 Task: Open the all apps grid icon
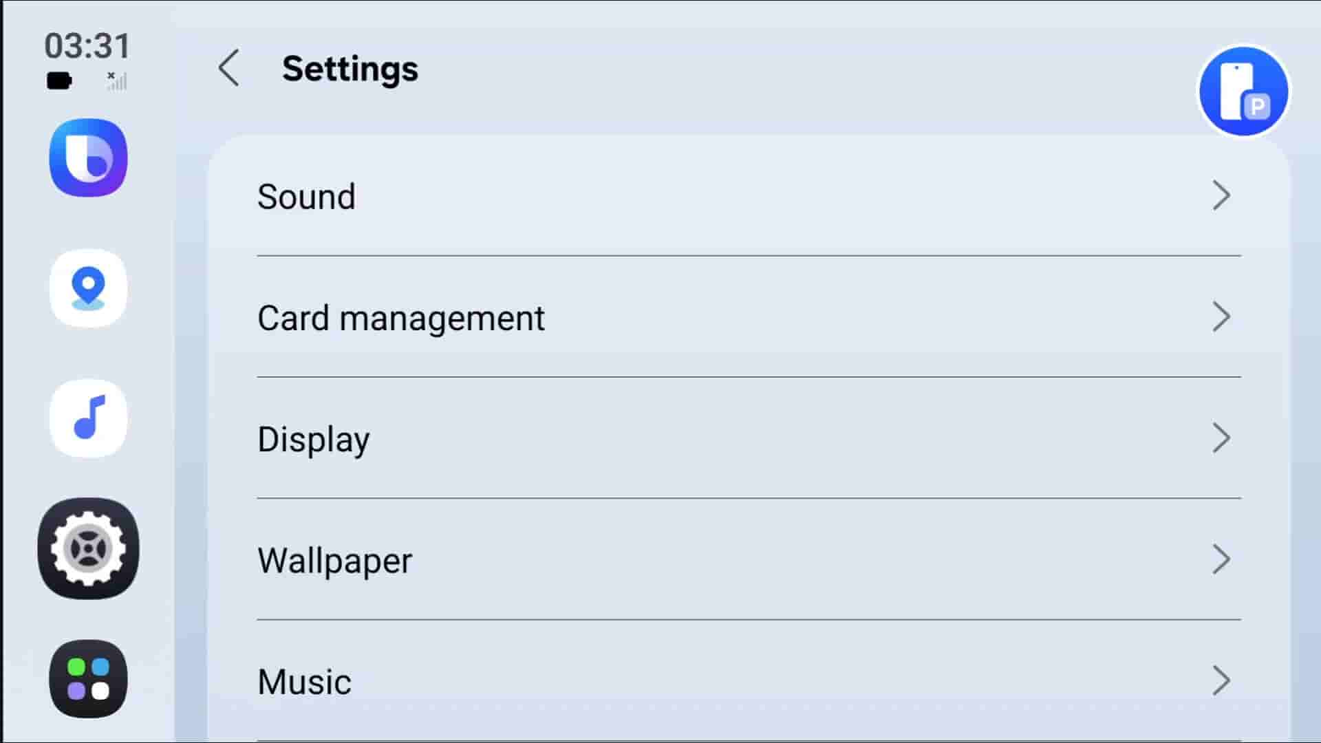point(88,678)
